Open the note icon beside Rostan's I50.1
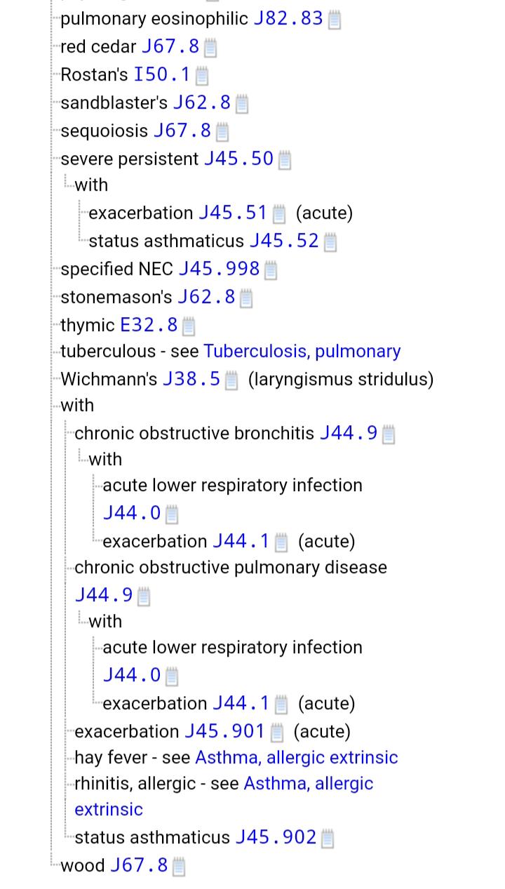The width and height of the screenshot is (505, 889). click(201, 75)
